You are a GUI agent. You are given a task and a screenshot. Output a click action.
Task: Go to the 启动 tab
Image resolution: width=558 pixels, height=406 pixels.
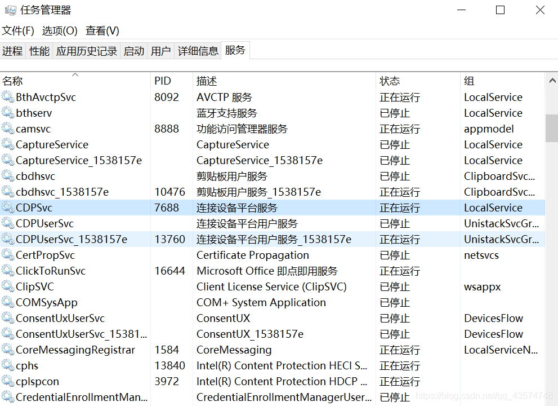[x=134, y=51]
